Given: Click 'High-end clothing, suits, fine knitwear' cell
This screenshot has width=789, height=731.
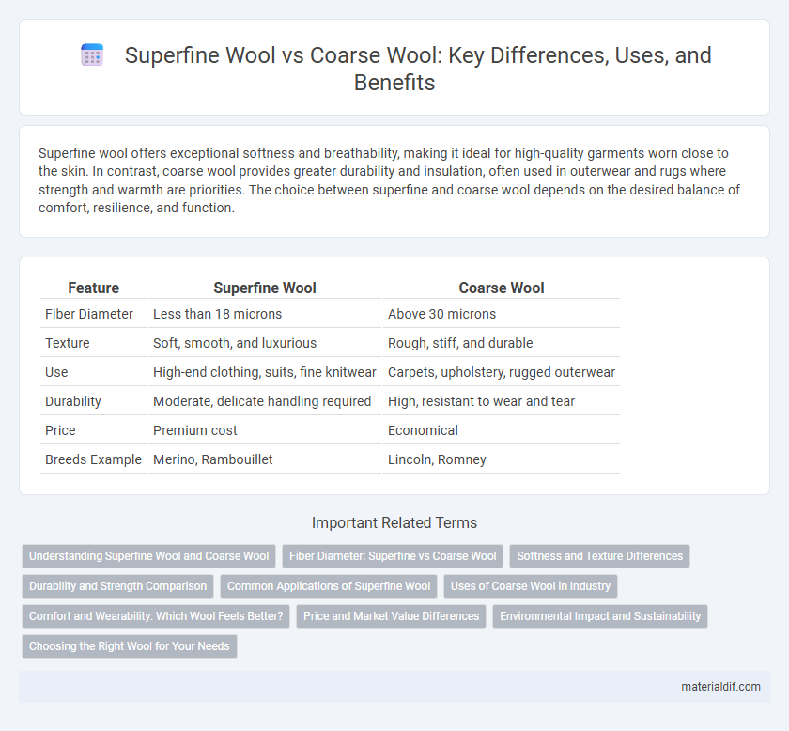Looking at the screenshot, I should (x=265, y=373).
